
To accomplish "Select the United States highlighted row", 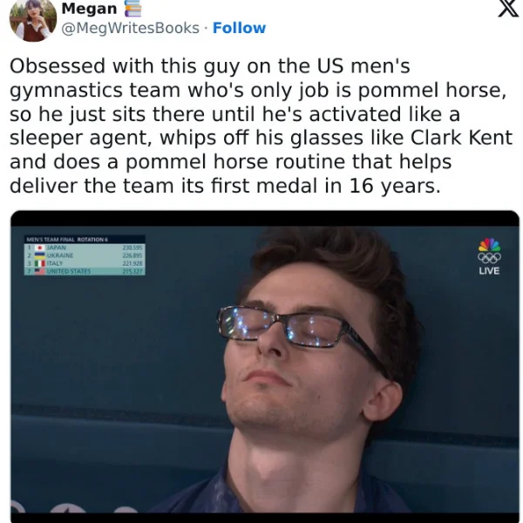I will click(85, 271).
